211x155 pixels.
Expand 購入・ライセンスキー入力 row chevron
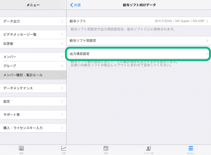[x=62, y=128]
